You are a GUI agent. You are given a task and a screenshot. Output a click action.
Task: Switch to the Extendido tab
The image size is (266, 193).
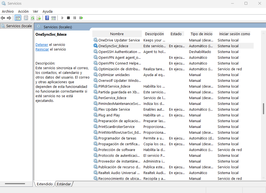[x=45, y=184]
